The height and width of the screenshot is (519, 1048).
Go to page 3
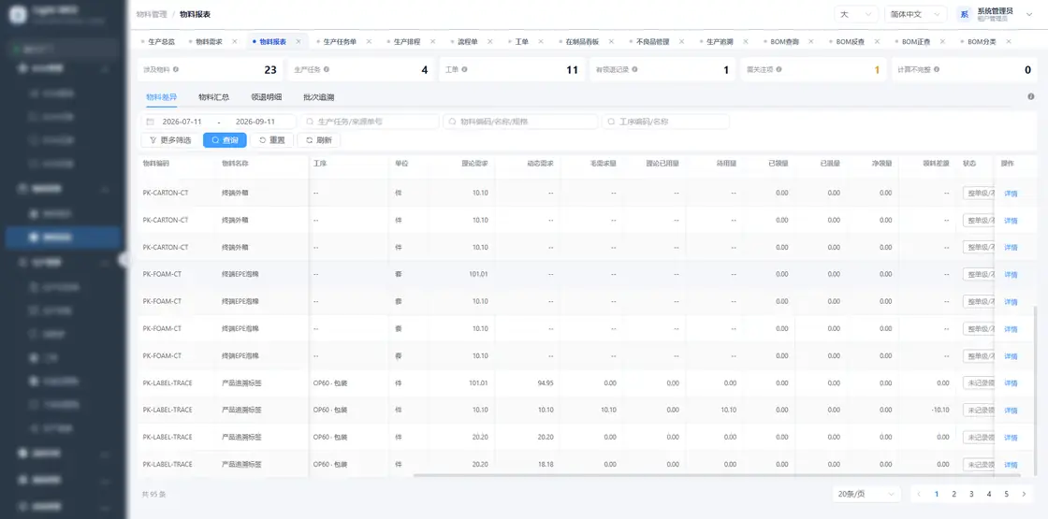point(971,495)
